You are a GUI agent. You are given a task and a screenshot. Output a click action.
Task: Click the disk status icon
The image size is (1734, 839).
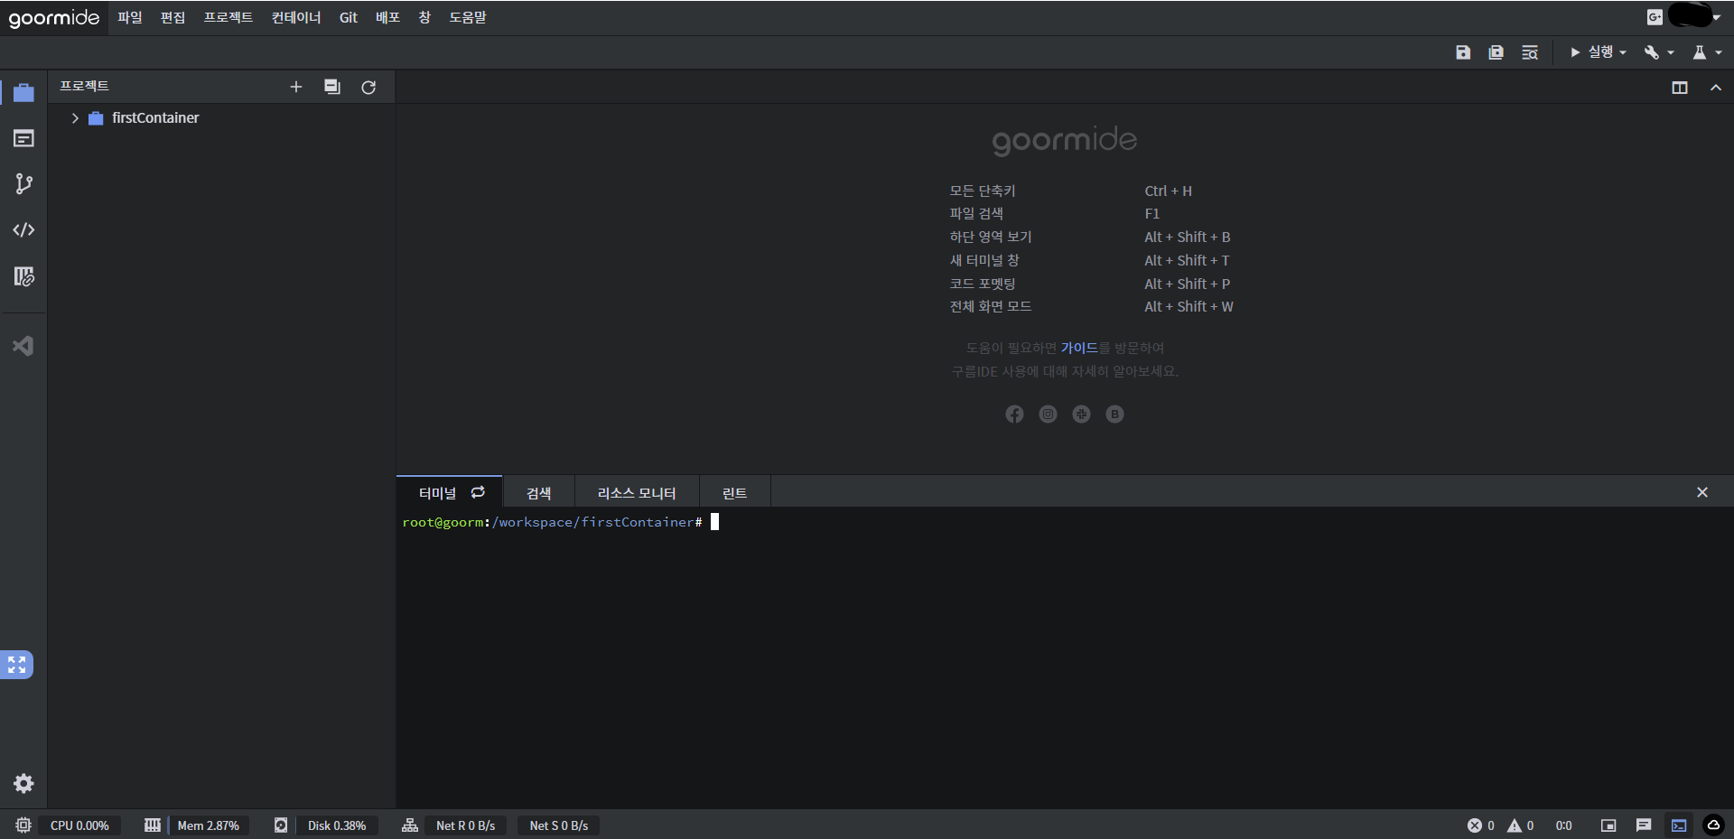coord(281,825)
